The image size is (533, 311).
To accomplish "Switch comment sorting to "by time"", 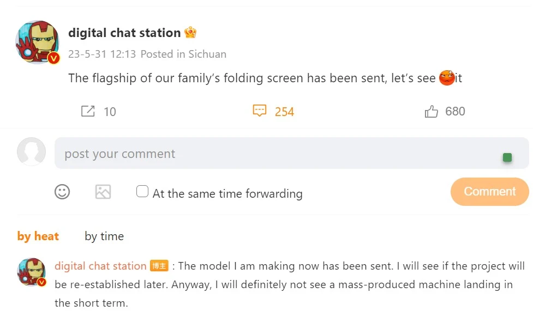I will click(104, 236).
